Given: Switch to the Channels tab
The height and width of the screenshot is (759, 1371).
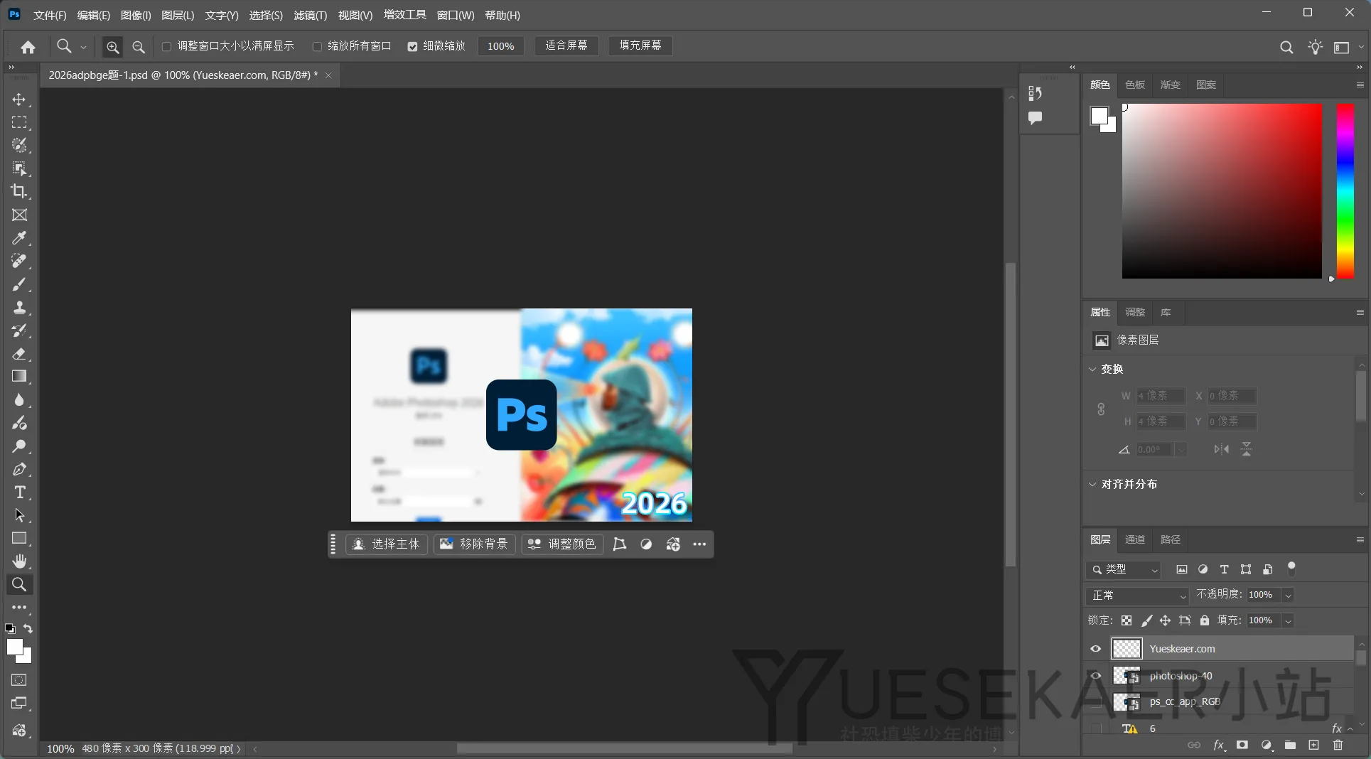Looking at the screenshot, I should 1135,539.
